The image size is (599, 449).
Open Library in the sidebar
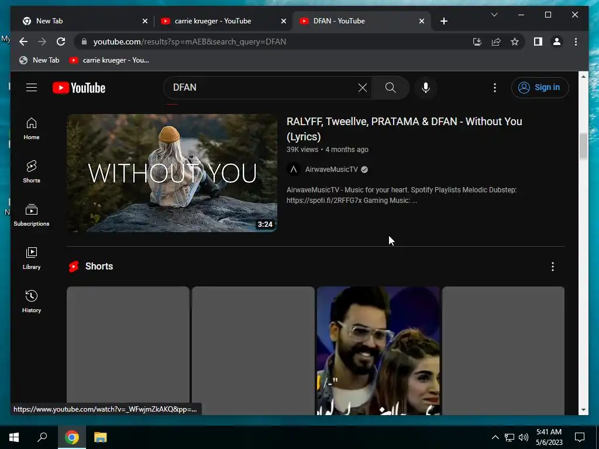pyautogui.click(x=32, y=258)
